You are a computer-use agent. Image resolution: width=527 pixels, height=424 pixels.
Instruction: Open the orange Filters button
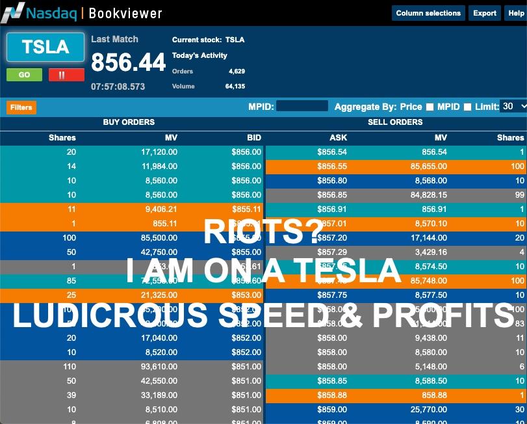tap(21, 107)
